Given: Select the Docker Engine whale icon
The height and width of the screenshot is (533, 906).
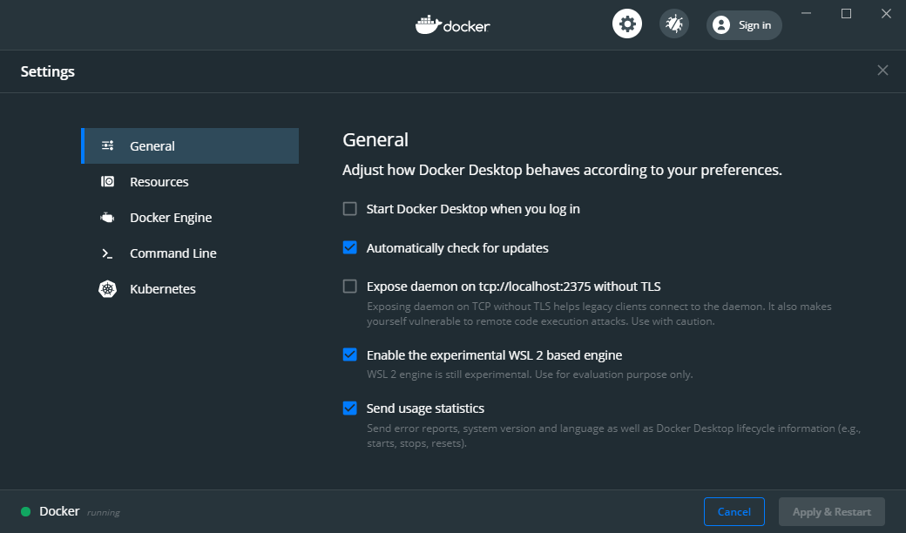Looking at the screenshot, I should [x=108, y=217].
